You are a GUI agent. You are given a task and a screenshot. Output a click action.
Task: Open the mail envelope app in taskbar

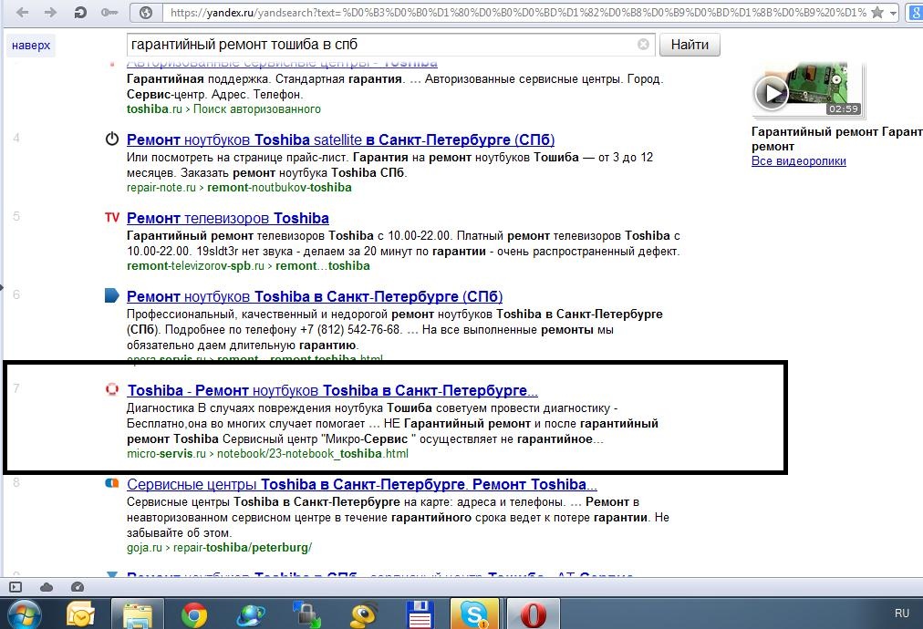tap(80, 615)
